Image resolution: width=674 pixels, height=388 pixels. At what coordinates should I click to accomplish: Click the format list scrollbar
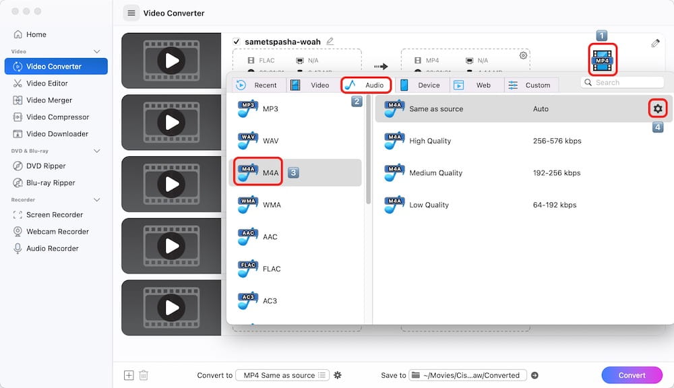point(368,150)
